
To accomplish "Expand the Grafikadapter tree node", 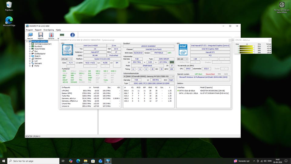I will point(30,53).
